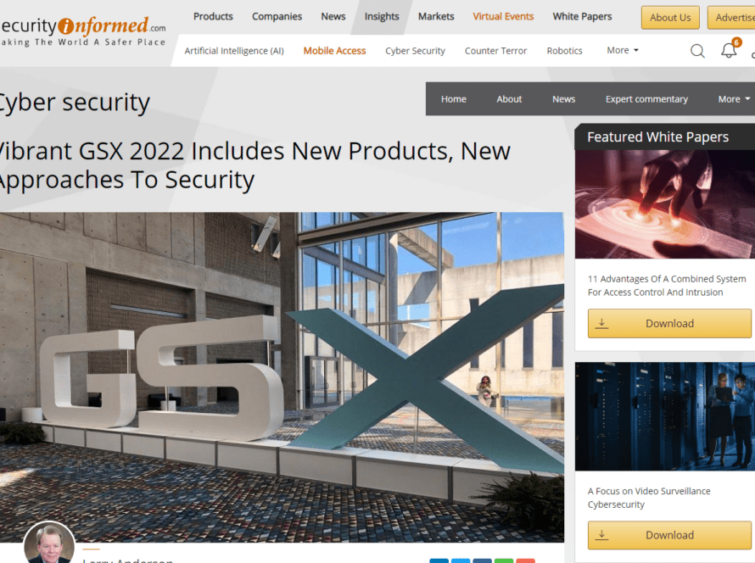The image size is (755, 563).
Task: Open the notifications bell icon
Action: coord(729,50)
